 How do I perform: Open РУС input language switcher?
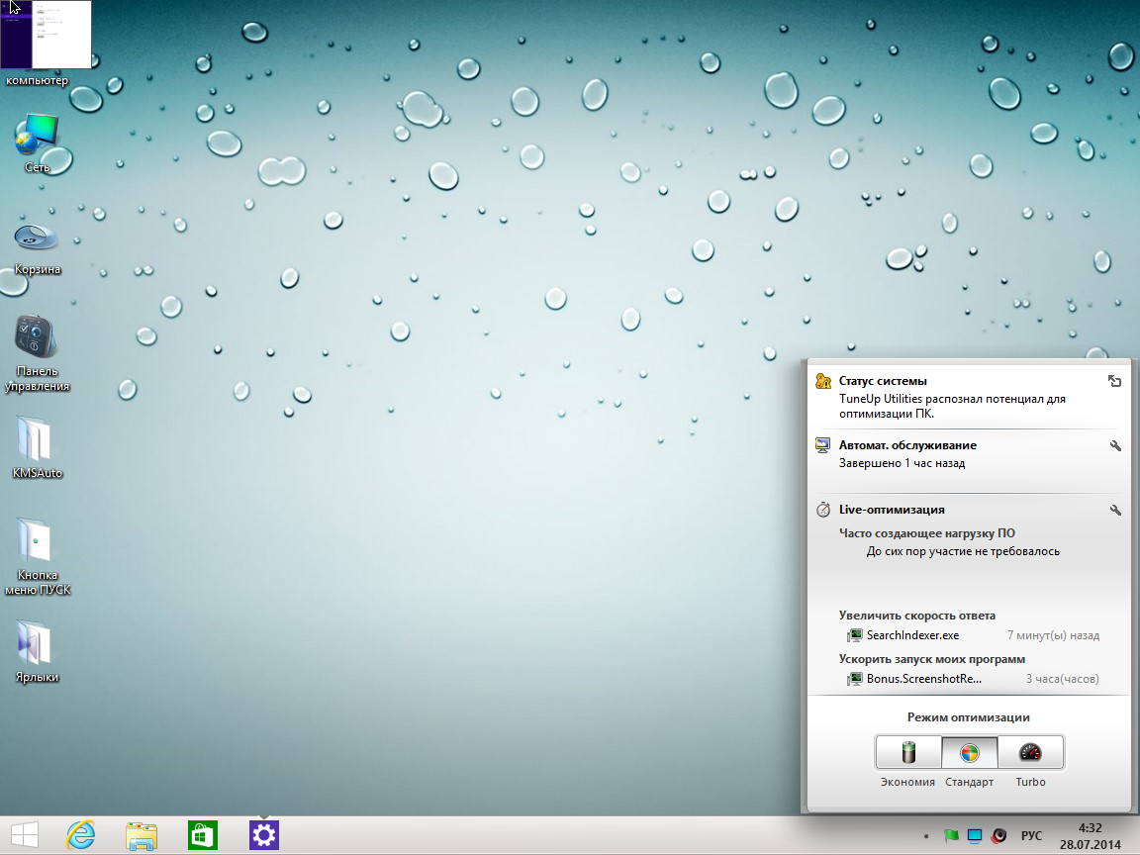(x=1031, y=836)
